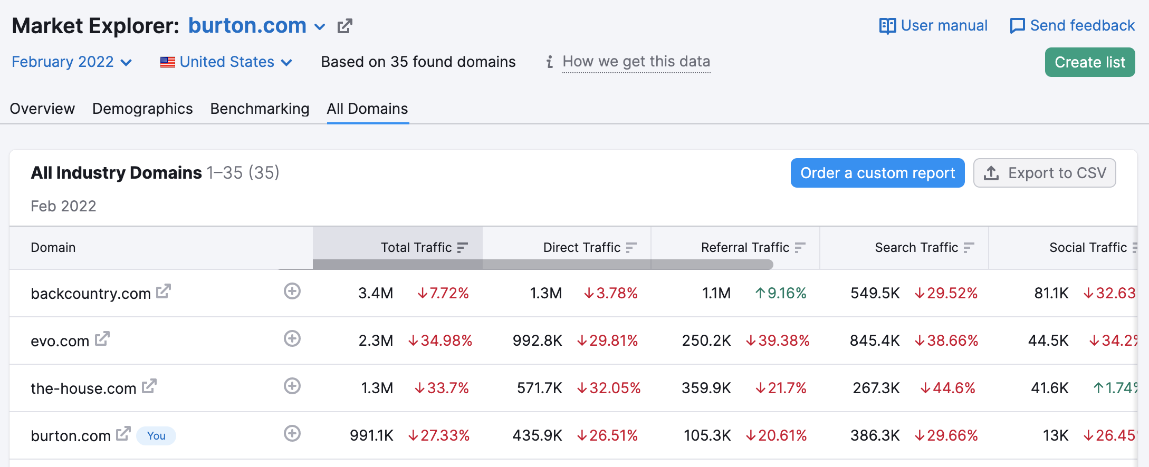Sort by Referral Traffic icon

point(800,248)
